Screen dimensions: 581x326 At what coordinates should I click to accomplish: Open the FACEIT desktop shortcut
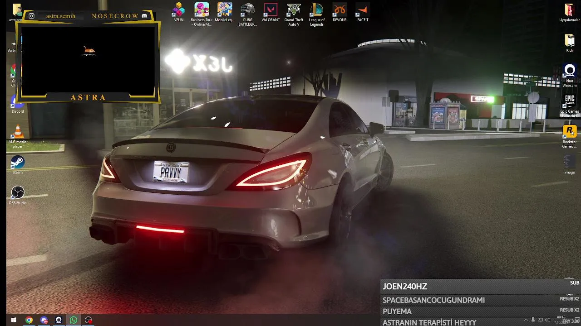tap(362, 12)
